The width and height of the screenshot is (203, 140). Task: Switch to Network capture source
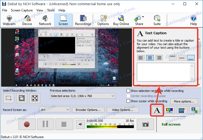pos(45,20)
